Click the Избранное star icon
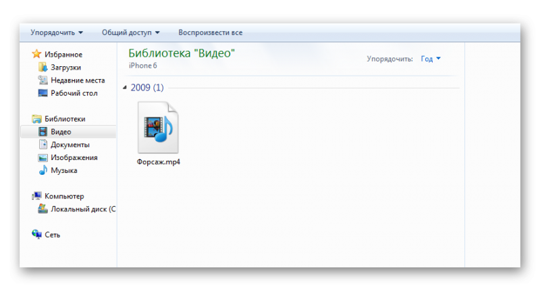 36,55
